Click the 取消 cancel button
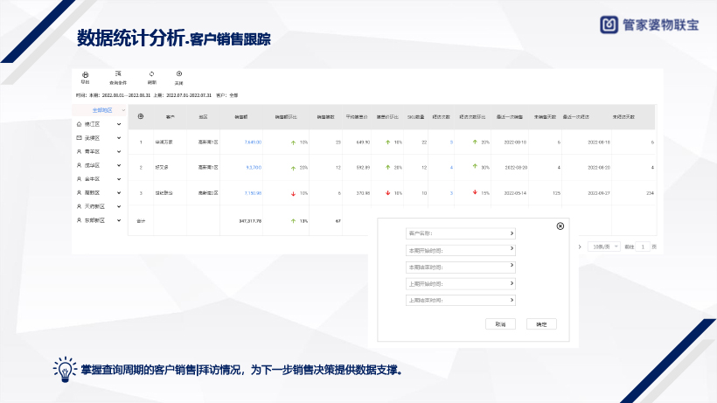 click(x=500, y=323)
